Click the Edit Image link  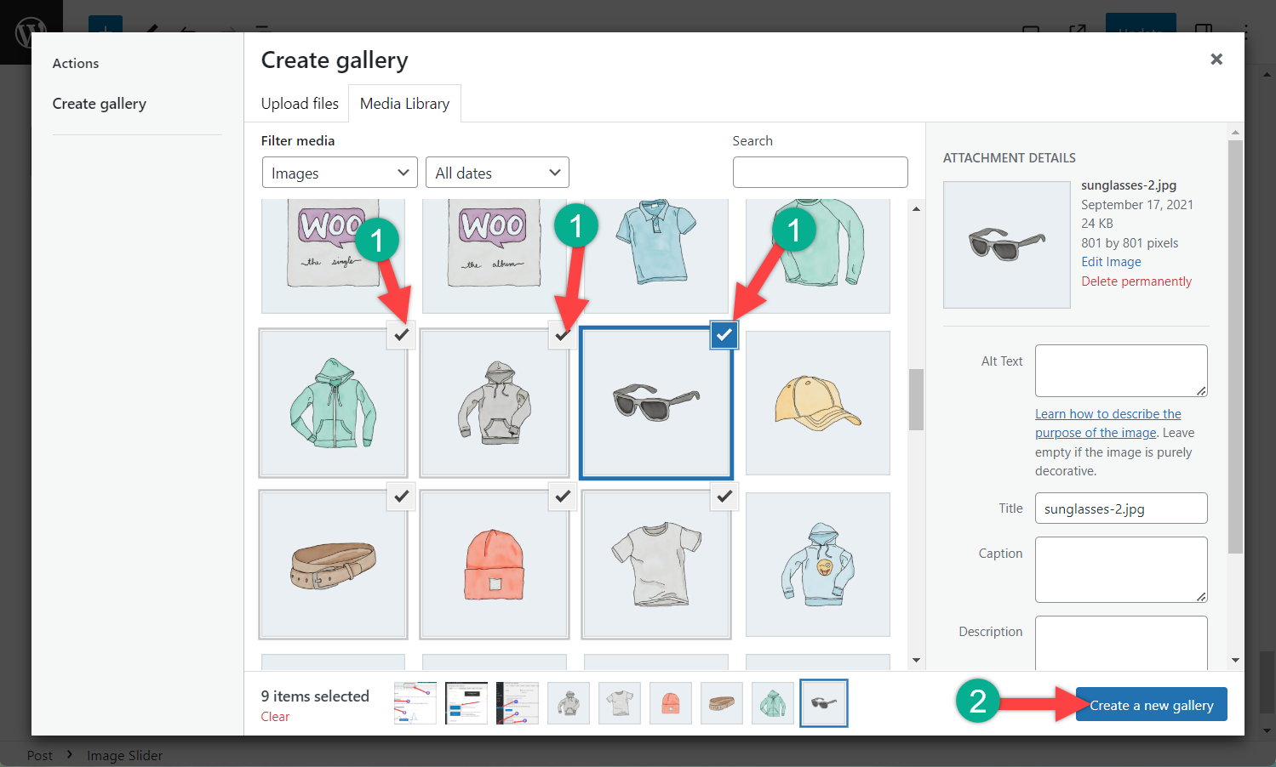1110,261
